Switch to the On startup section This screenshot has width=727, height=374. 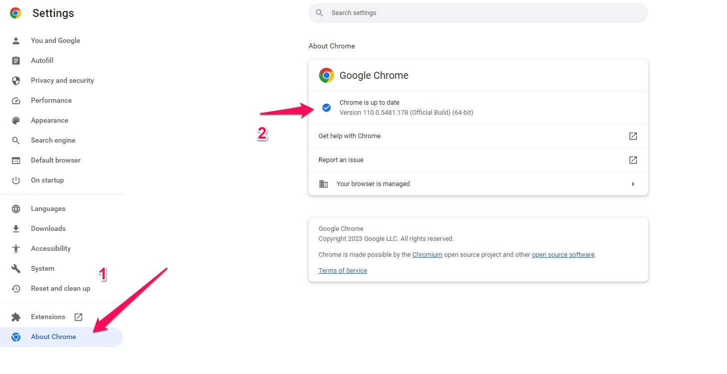pos(47,180)
